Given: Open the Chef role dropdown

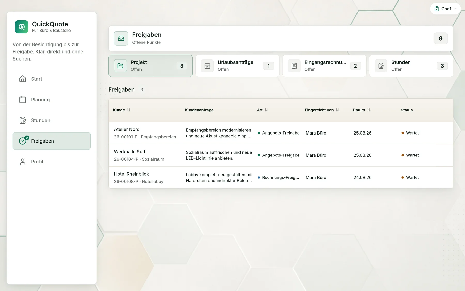Looking at the screenshot, I should [x=445, y=9].
